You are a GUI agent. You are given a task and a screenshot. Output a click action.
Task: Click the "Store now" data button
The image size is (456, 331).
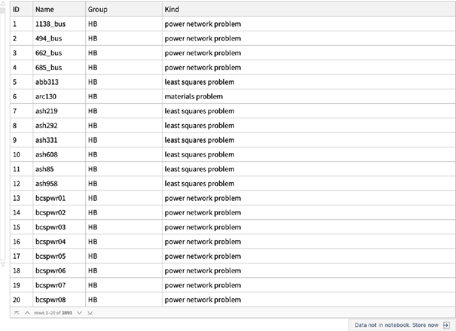pos(396,325)
